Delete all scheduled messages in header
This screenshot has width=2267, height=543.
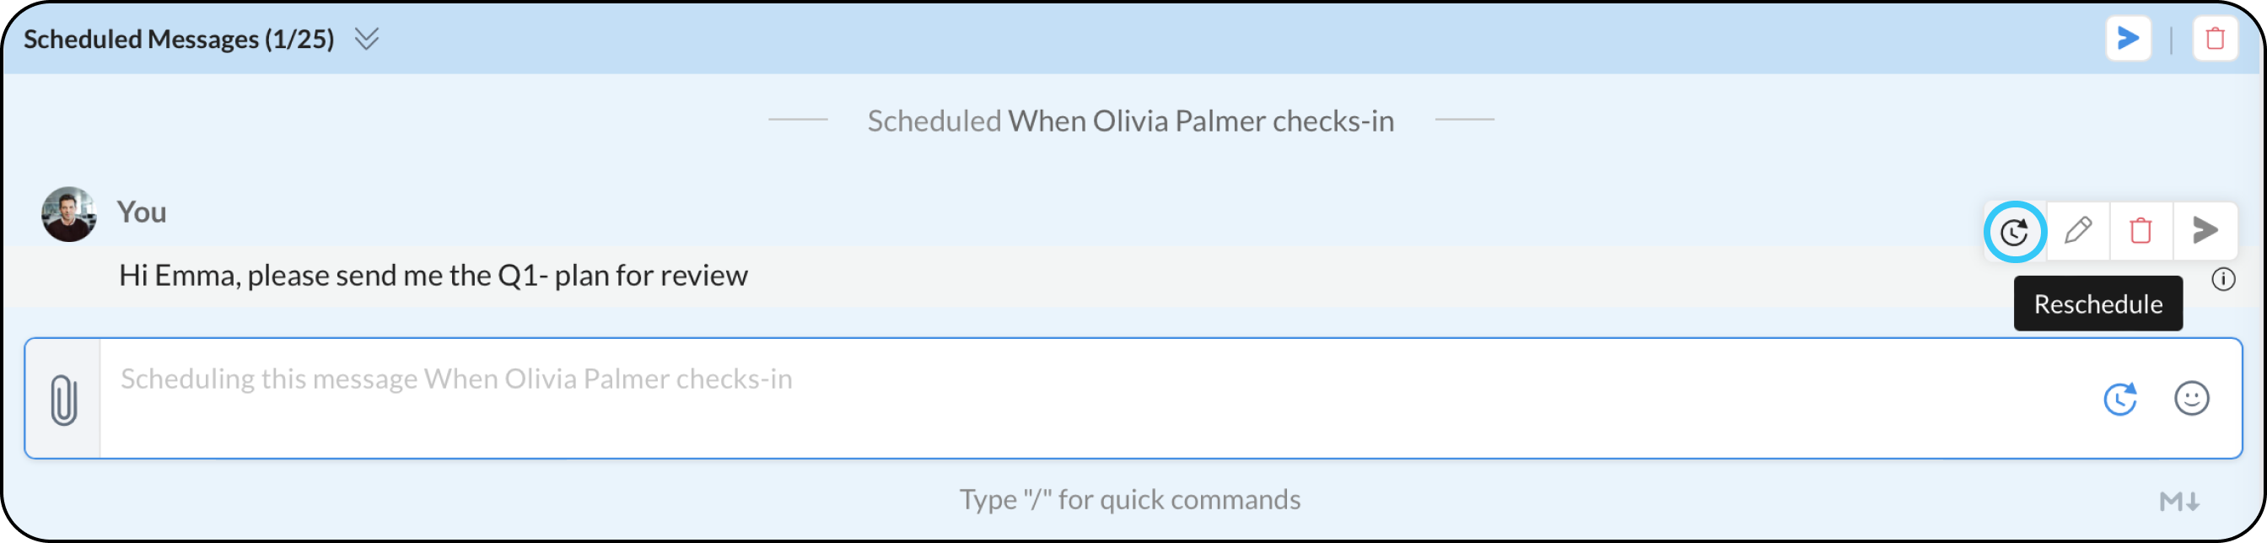[x=2214, y=39]
